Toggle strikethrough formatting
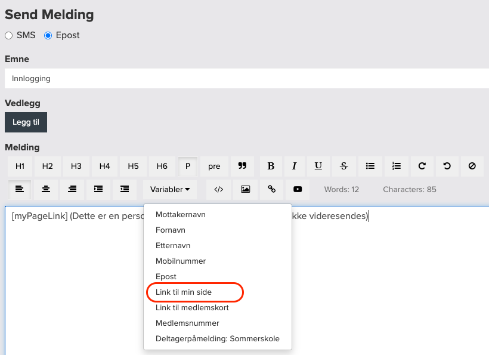Screen dimensions: 489x355 [344, 166]
